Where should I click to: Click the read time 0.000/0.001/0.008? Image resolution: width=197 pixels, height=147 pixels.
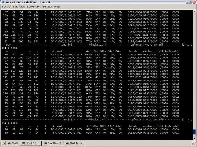pyautogui.click(x=68, y=110)
